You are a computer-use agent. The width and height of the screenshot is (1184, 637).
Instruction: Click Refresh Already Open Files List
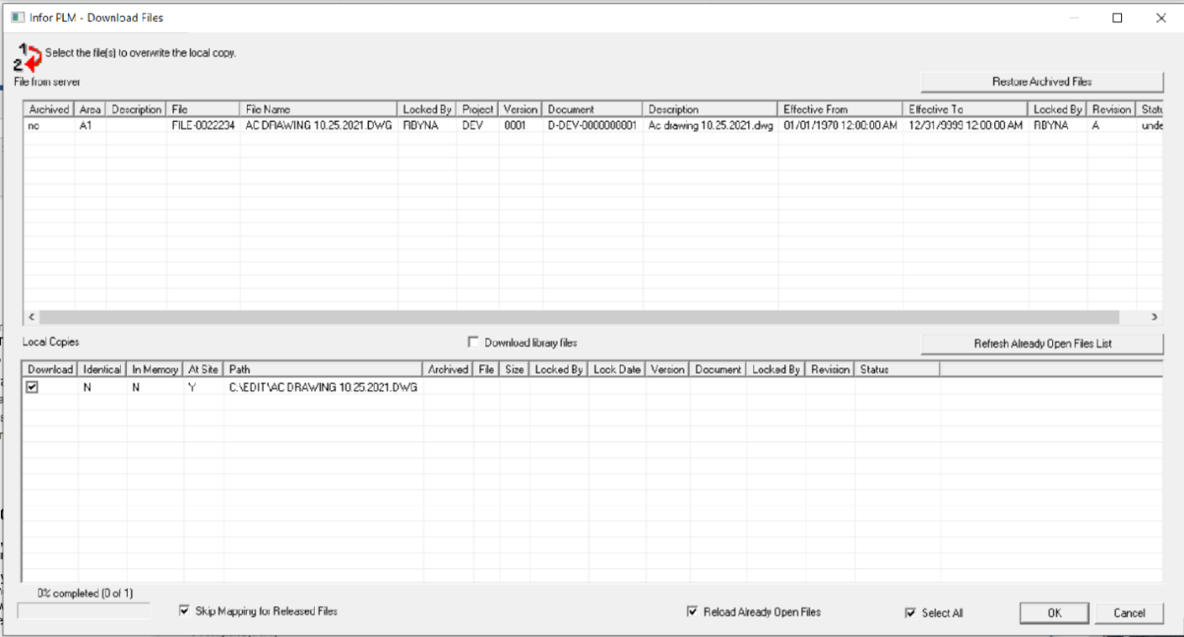click(x=1042, y=344)
